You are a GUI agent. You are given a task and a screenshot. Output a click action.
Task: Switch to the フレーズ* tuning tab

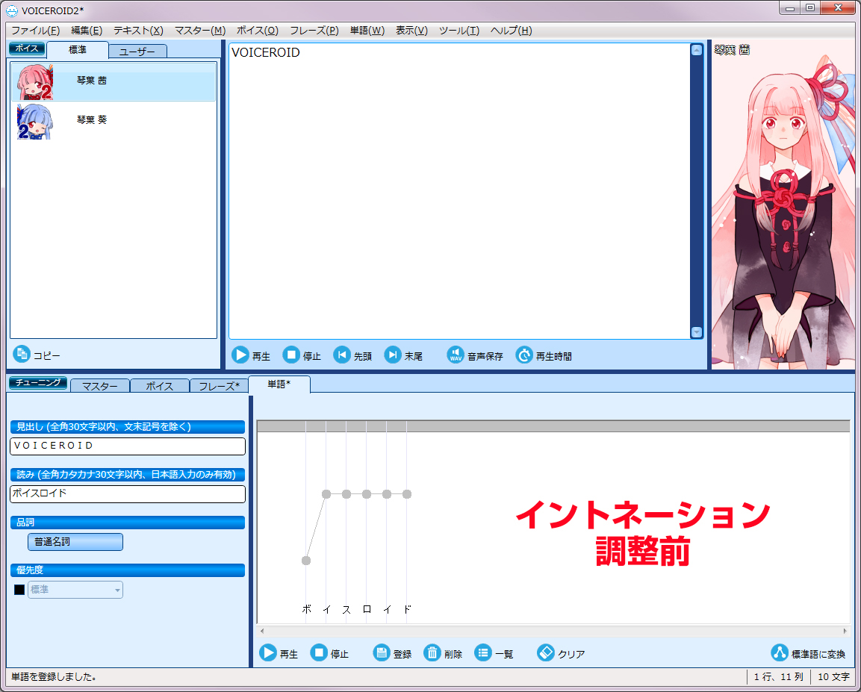(x=219, y=387)
